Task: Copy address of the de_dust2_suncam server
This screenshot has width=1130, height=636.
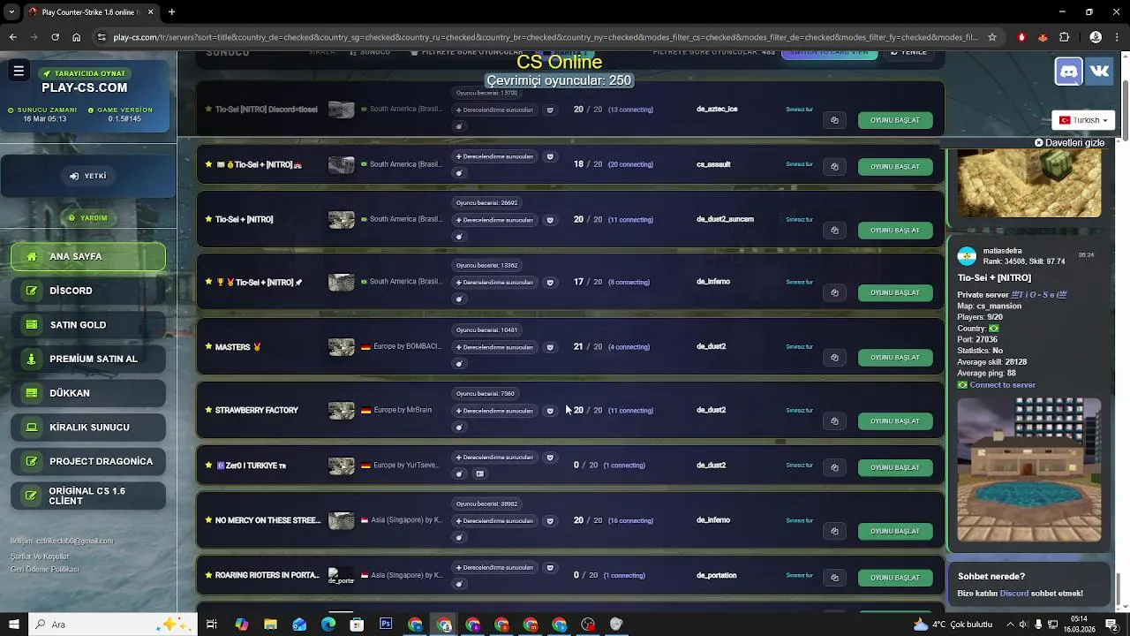Action: click(x=834, y=230)
